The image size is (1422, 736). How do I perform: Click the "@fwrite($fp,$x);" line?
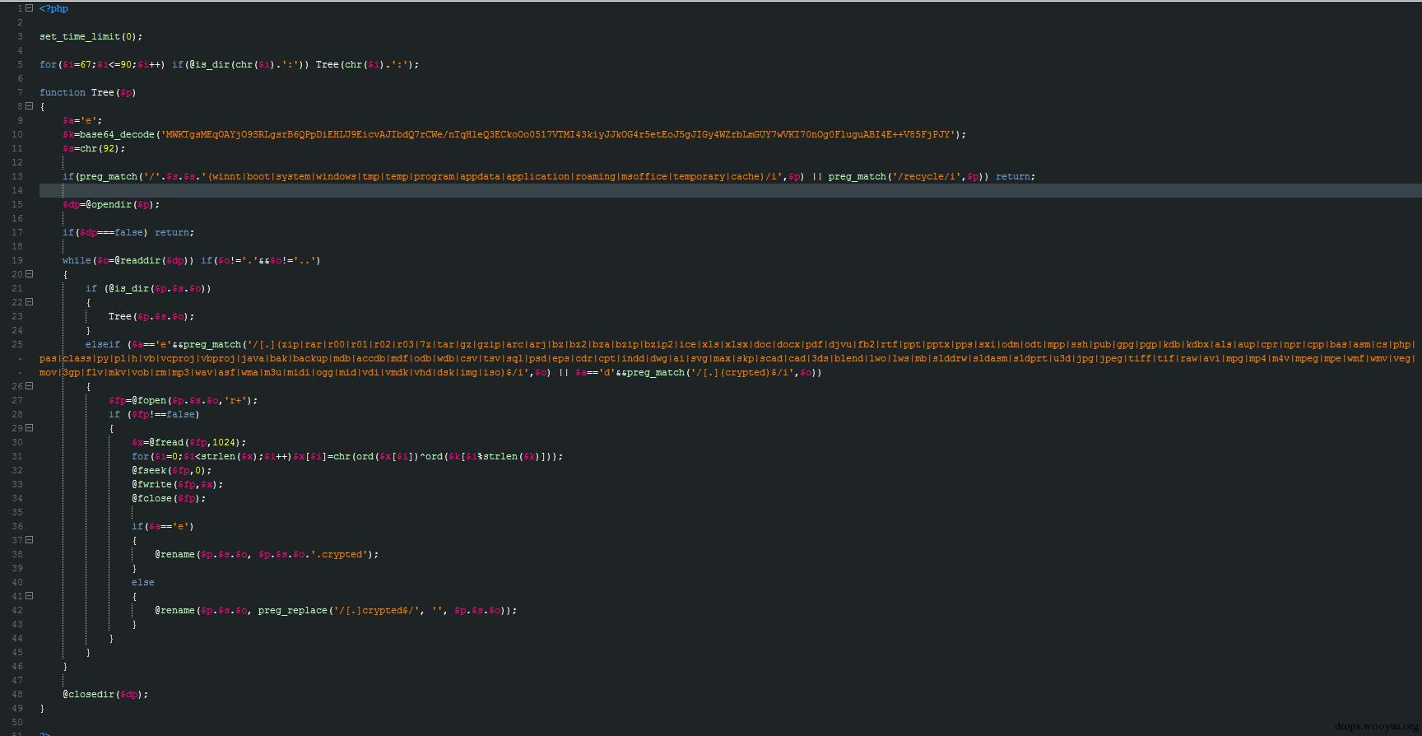[x=177, y=485]
